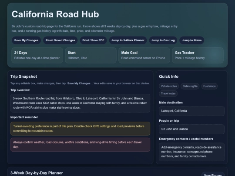Select the Start Hillsboro, Ohio card
Viewport: 235px width, 176px height.
pyautogui.click(x=91, y=55)
